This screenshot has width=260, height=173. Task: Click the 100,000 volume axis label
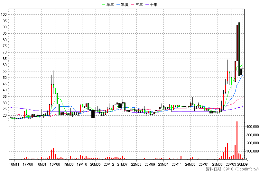(253, 151)
